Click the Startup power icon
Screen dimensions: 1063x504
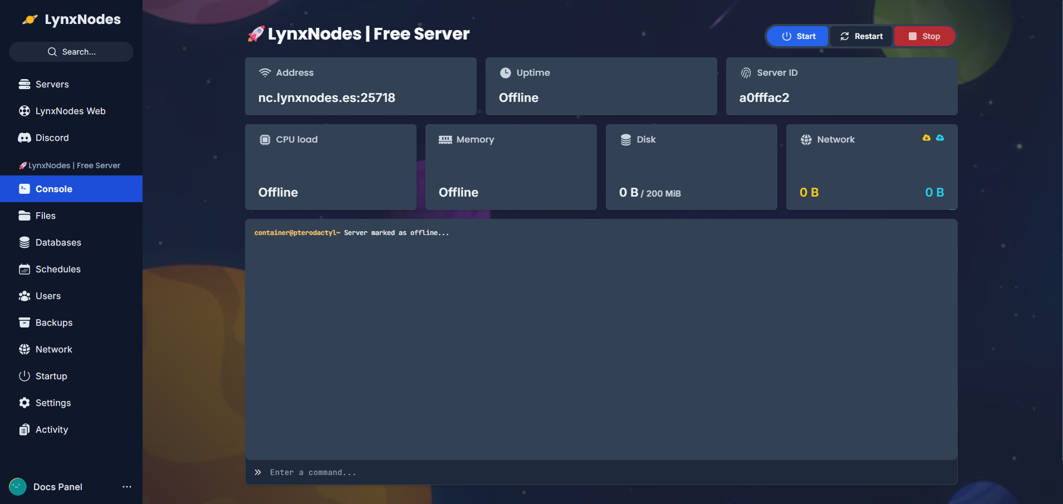25,376
